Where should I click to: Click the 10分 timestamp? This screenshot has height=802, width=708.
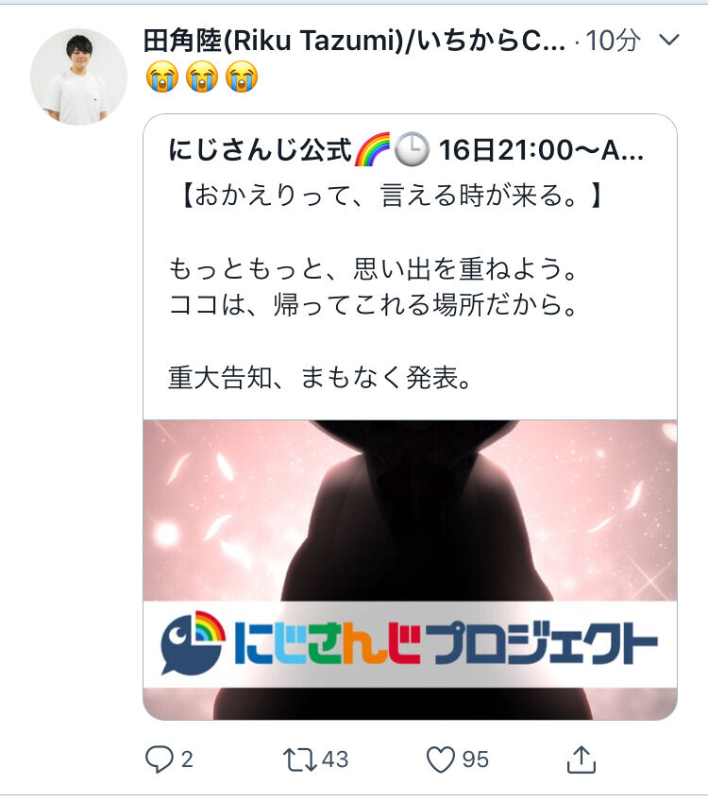pos(613,41)
